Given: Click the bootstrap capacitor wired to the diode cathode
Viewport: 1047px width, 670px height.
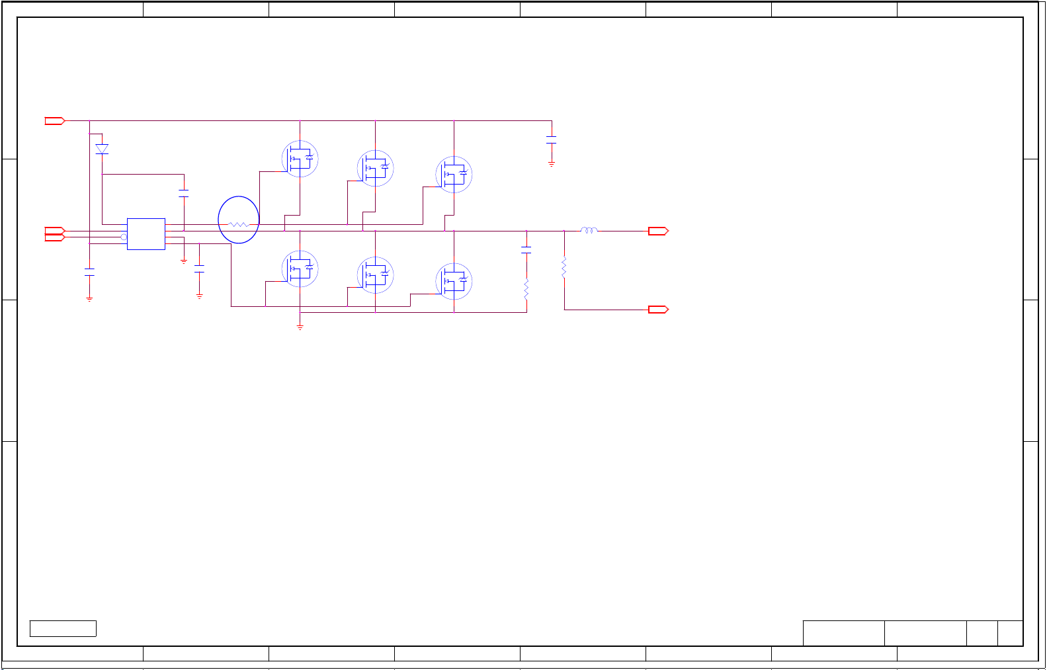Looking at the screenshot, I should coord(184,193).
